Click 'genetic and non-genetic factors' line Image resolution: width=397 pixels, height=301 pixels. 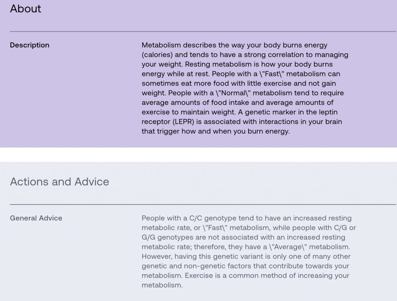tap(245, 266)
